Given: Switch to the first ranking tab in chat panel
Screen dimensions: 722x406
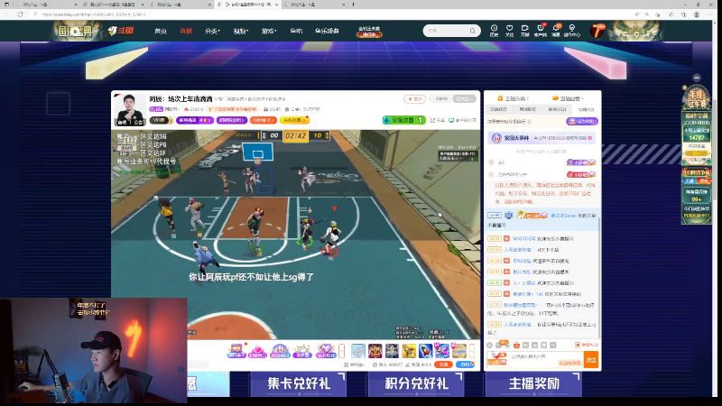Looking at the screenshot, I should click(499, 109).
